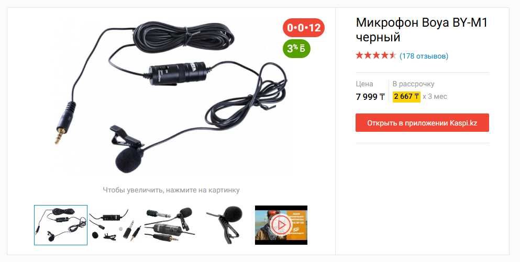Click Открыть в приложении Kaspi.kz button
The width and height of the screenshot is (520, 262).
pyautogui.click(x=422, y=123)
